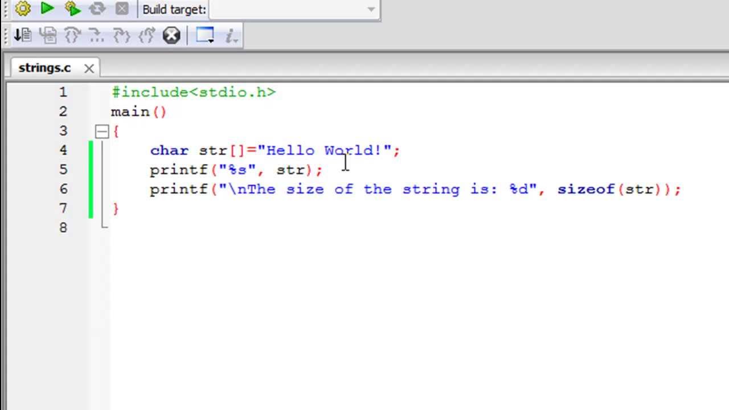
Task: Click line number 5 in the margin
Action: pyautogui.click(x=63, y=170)
